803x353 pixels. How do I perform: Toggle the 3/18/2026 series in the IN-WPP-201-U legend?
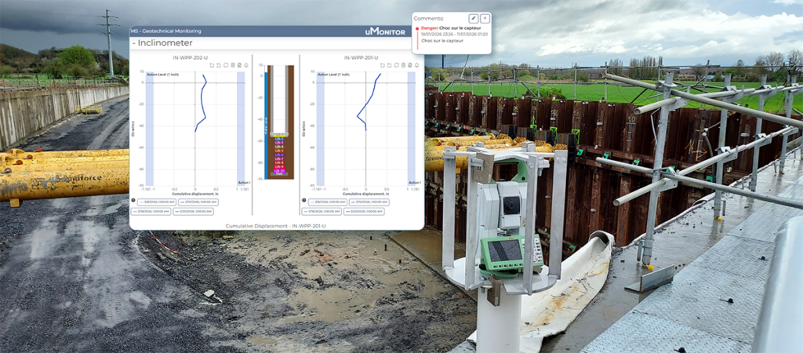coord(322,211)
